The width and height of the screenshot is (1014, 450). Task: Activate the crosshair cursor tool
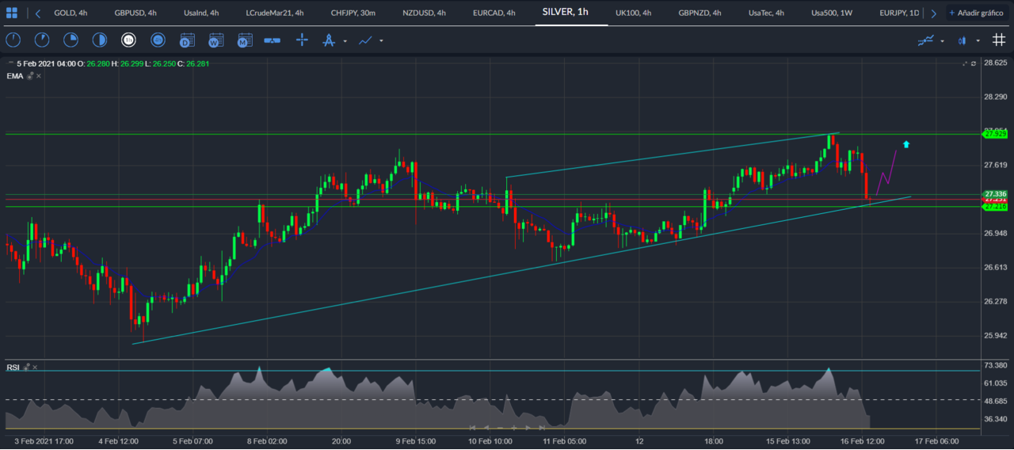pos(302,40)
